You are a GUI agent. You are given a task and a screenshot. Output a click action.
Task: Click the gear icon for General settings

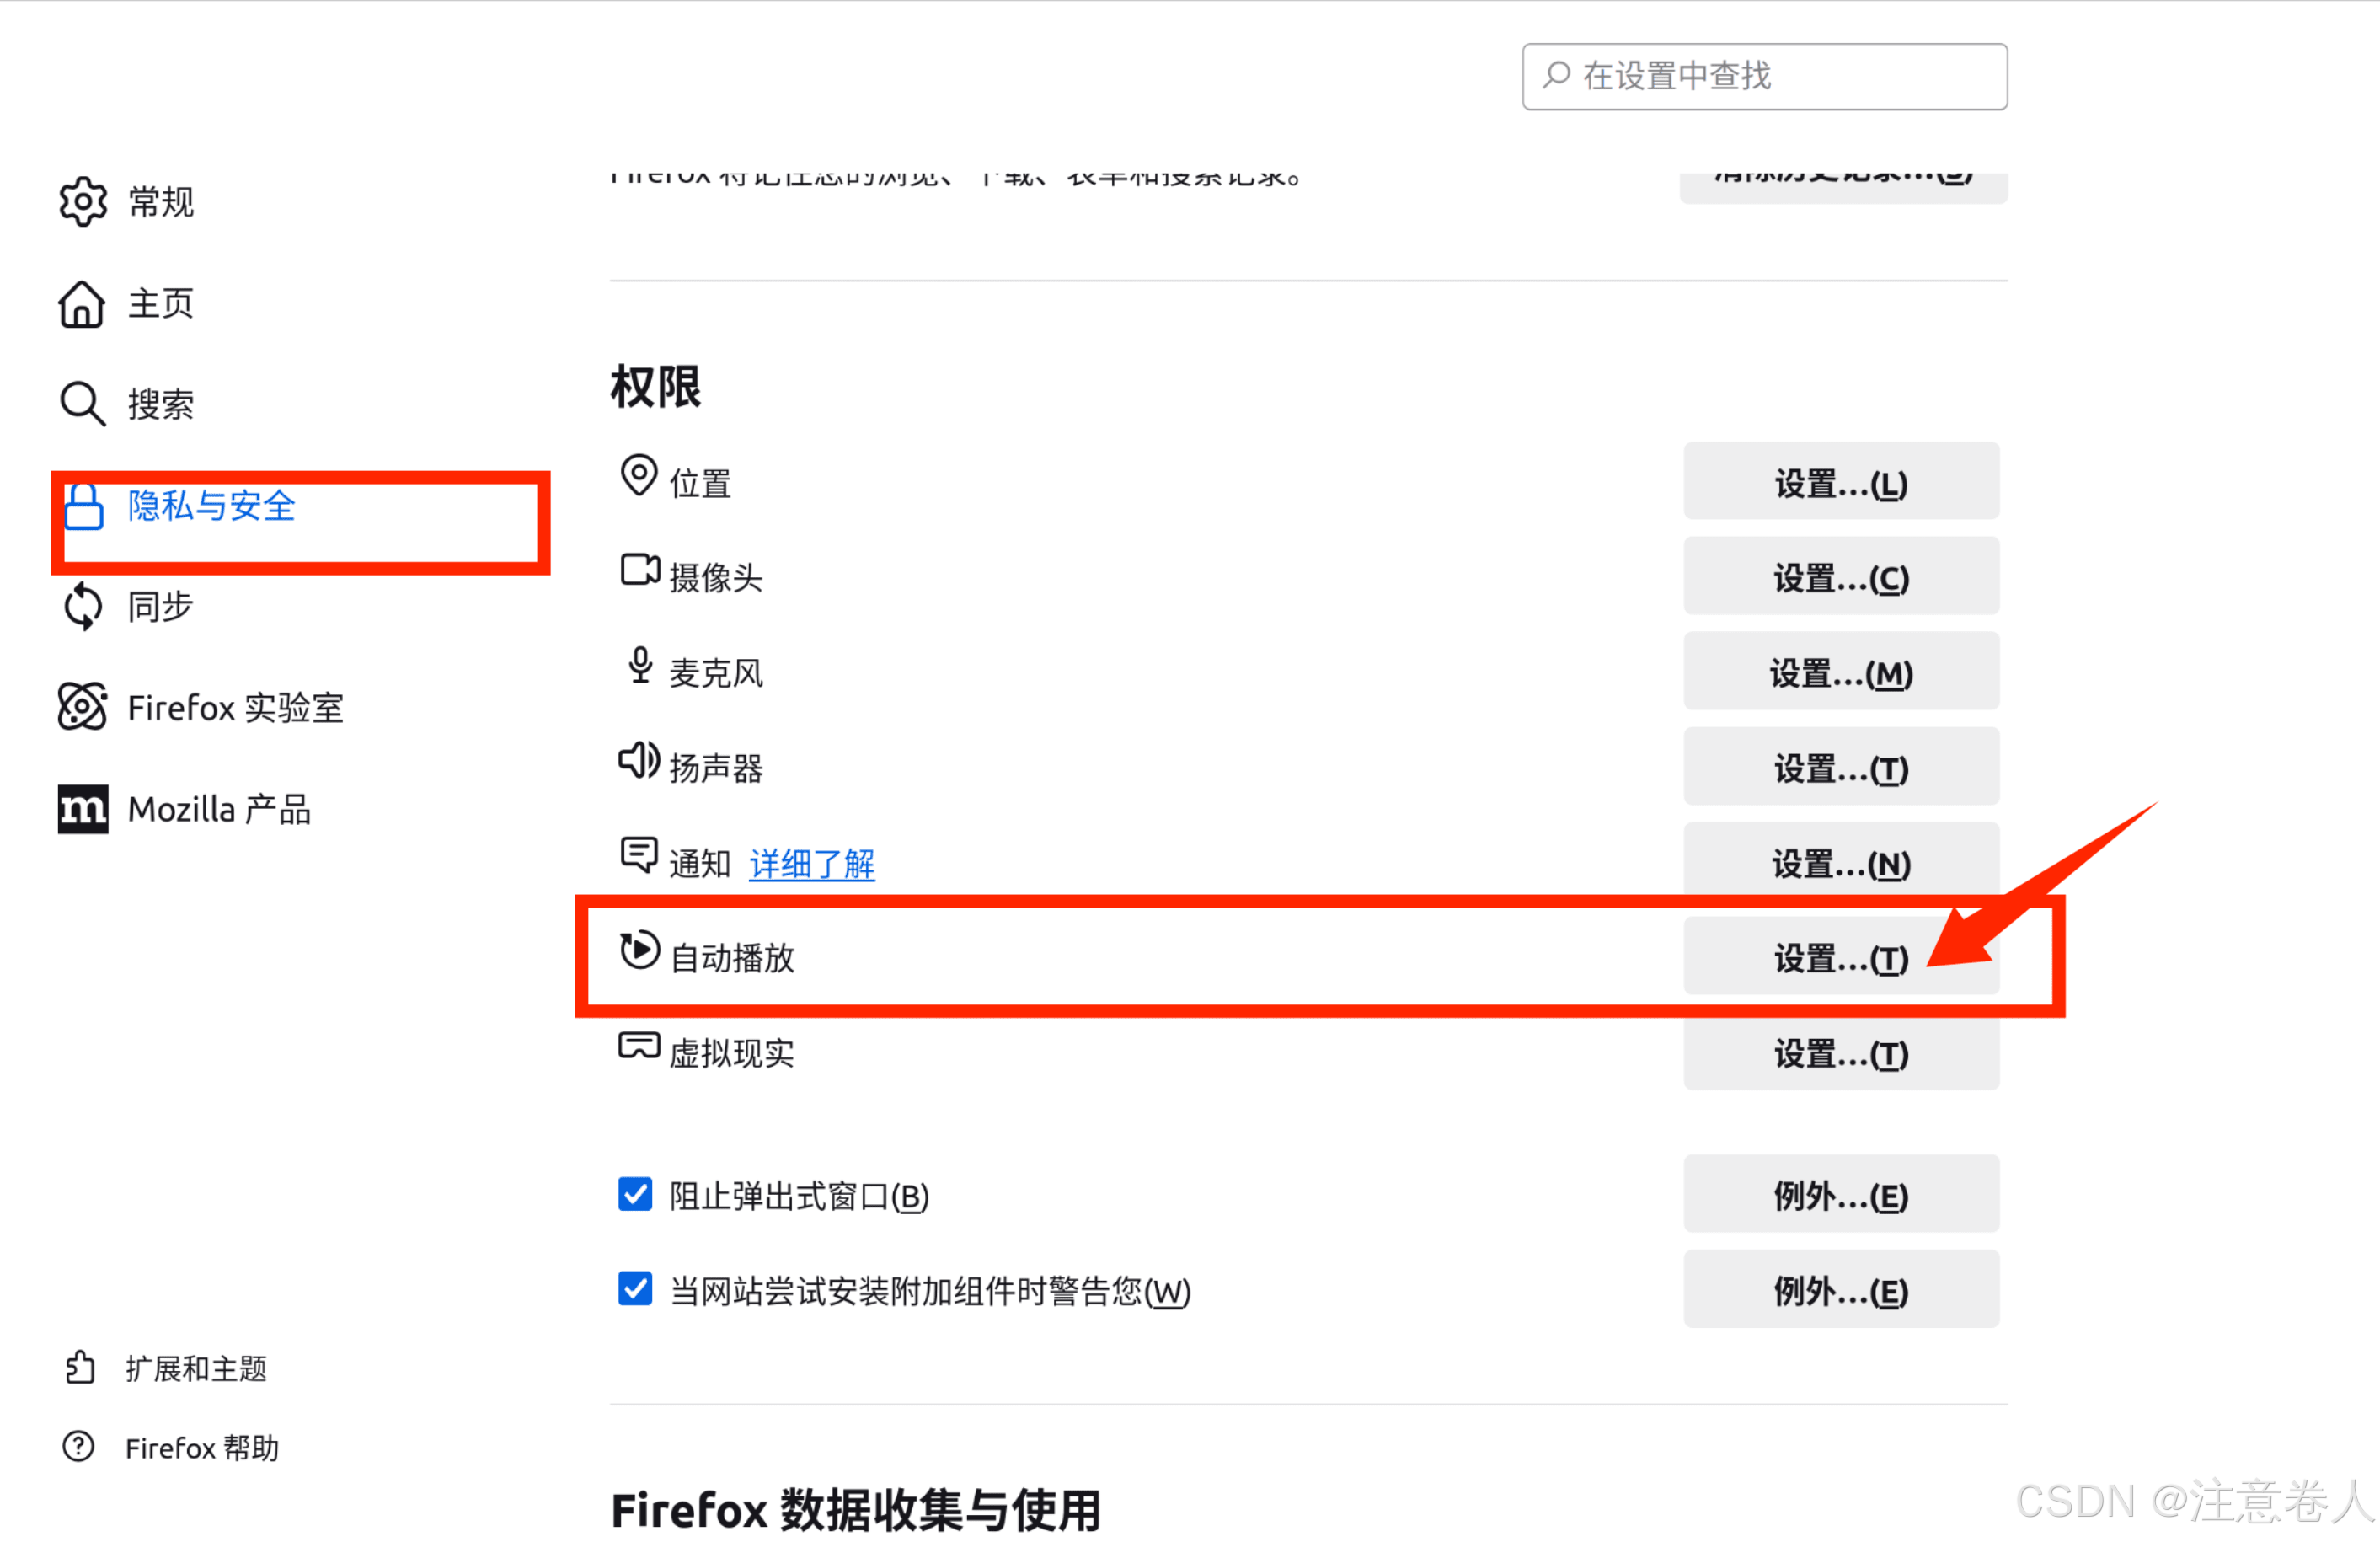pos(82,202)
